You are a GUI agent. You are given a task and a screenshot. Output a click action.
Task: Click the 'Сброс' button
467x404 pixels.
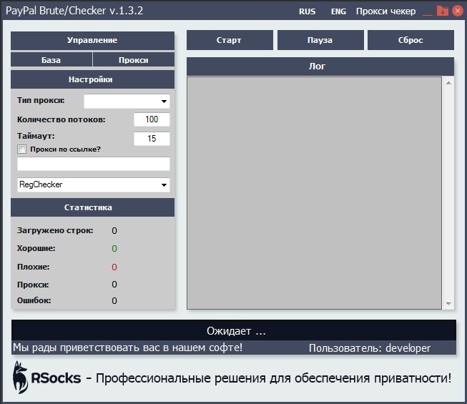click(411, 40)
